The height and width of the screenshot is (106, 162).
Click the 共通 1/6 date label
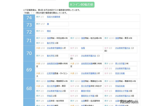(x=40, y=86)
